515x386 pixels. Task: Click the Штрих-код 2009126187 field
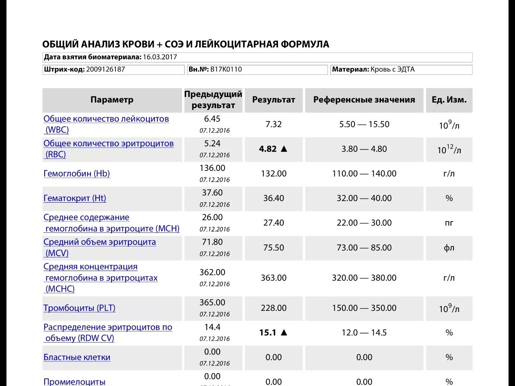[x=113, y=70]
